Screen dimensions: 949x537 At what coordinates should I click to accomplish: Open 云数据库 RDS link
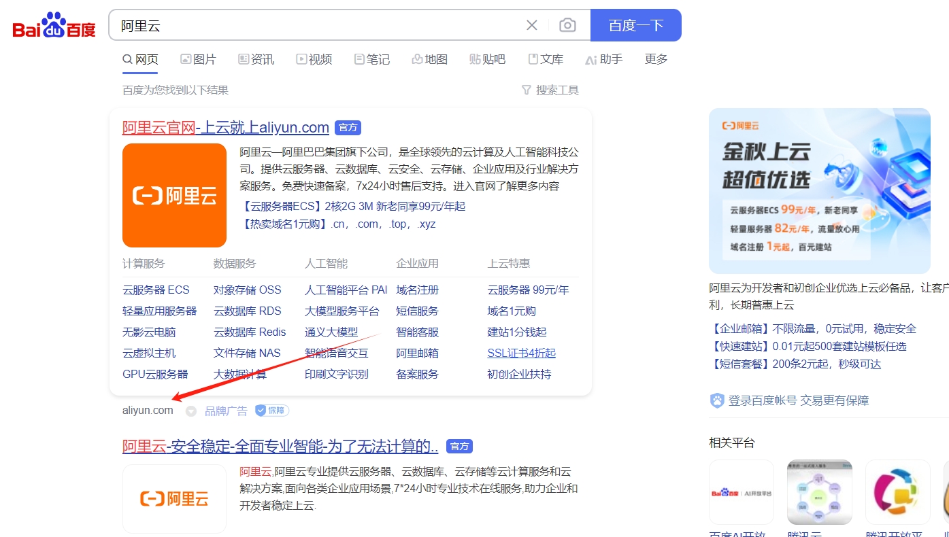(x=247, y=311)
